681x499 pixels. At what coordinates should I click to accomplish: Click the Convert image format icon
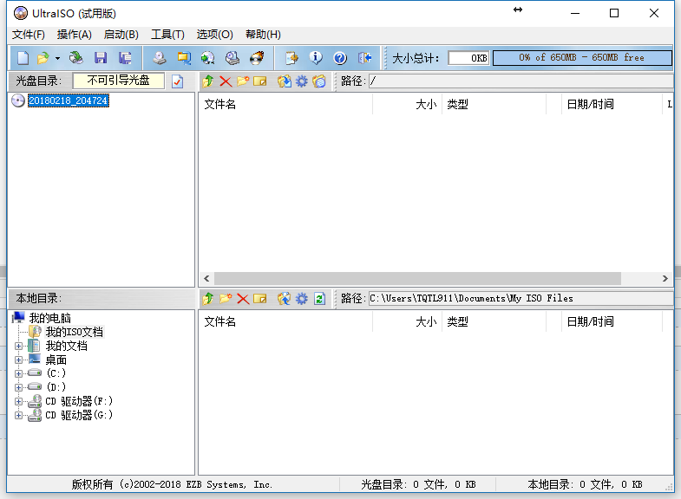[184, 58]
